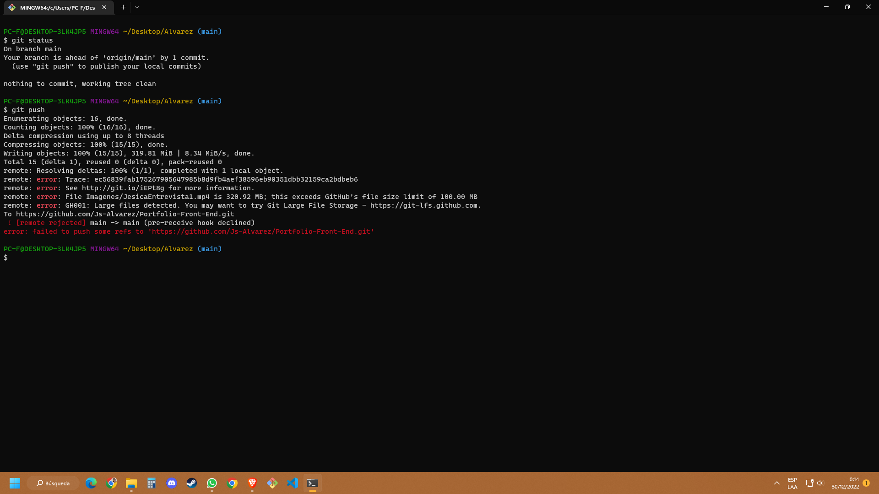This screenshot has width=879, height=494.
Task: Click 'On branch main' text
Action: (x=33, y=49)
